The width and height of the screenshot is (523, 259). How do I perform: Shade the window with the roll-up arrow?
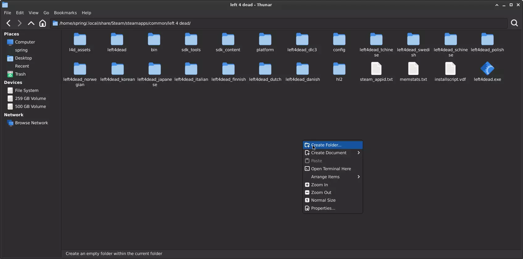point(497,5)
